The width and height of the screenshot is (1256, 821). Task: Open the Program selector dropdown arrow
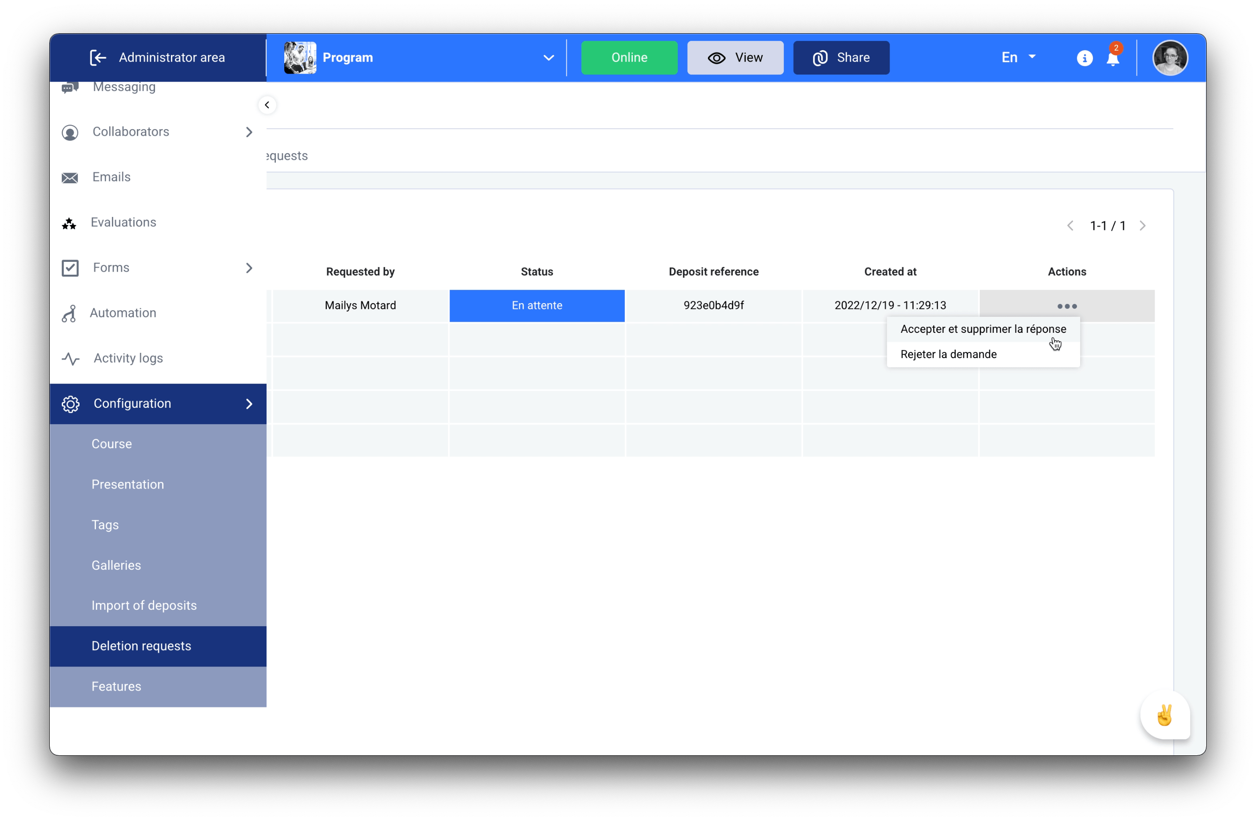click(549, 58)
